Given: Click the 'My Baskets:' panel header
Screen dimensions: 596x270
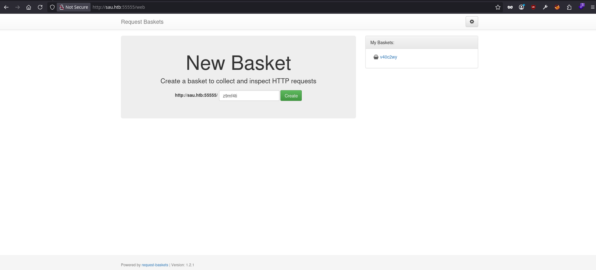Looking at the screenshot, I should click(x=422, y=42).
